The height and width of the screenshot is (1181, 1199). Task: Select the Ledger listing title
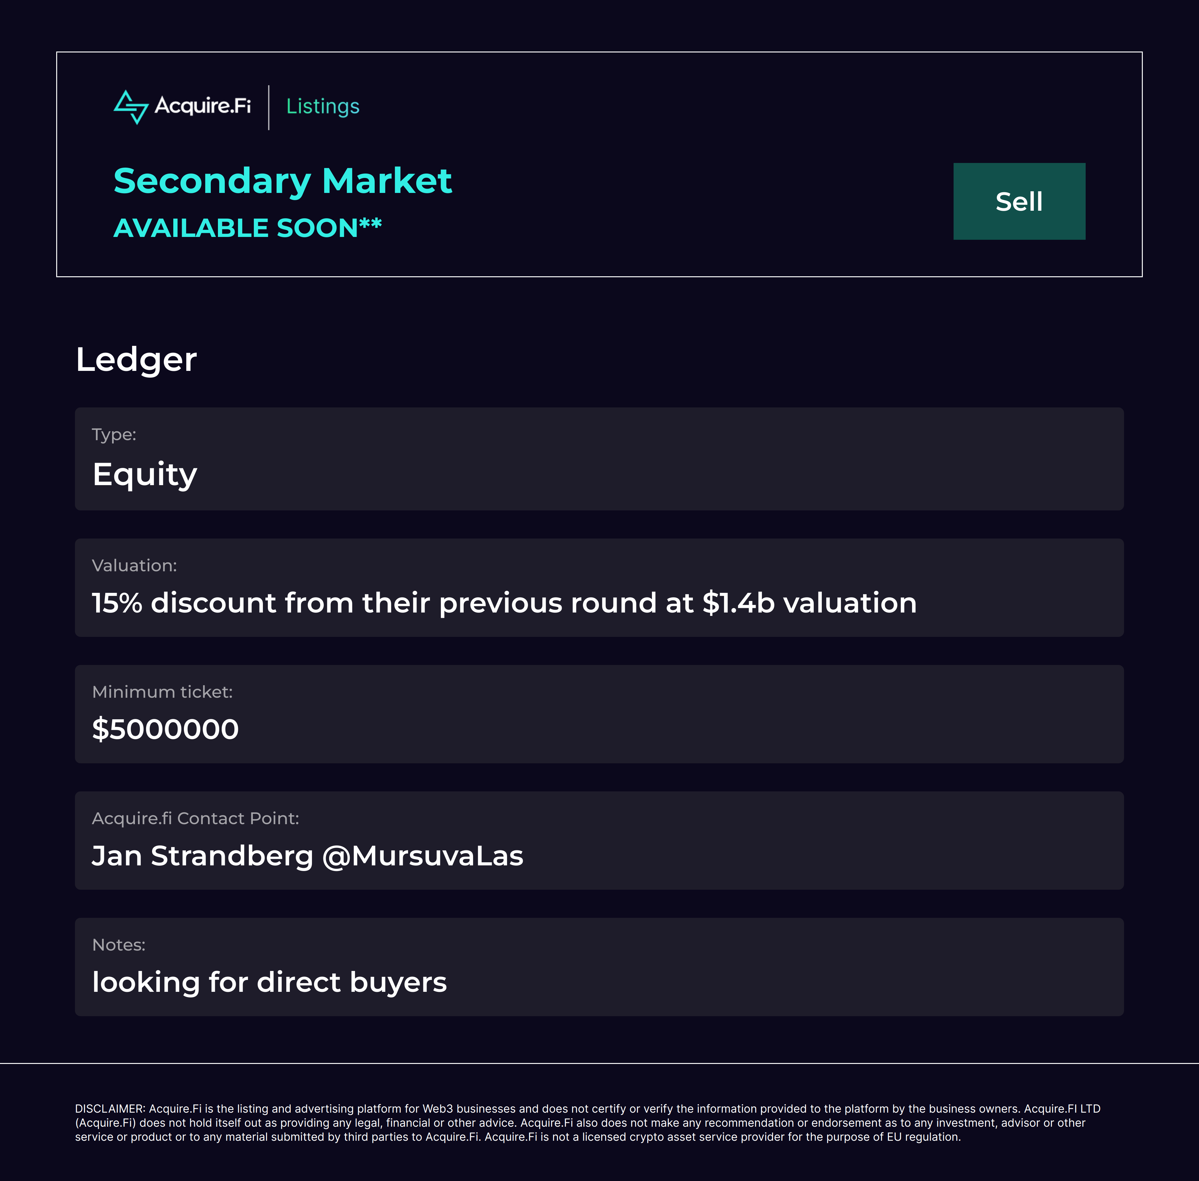click(136, 359)
